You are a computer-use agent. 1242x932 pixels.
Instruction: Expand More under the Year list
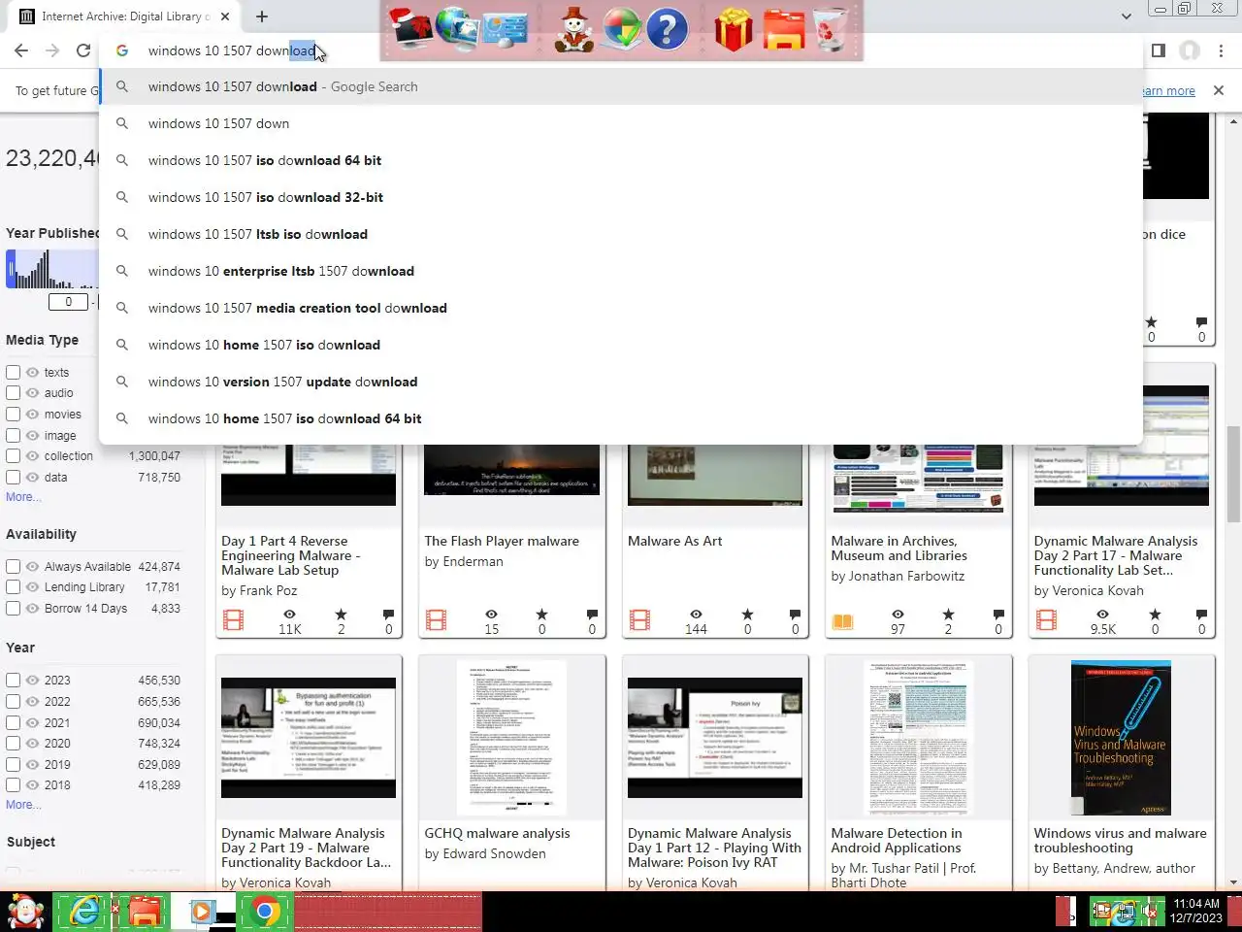(x=23, y=805)
